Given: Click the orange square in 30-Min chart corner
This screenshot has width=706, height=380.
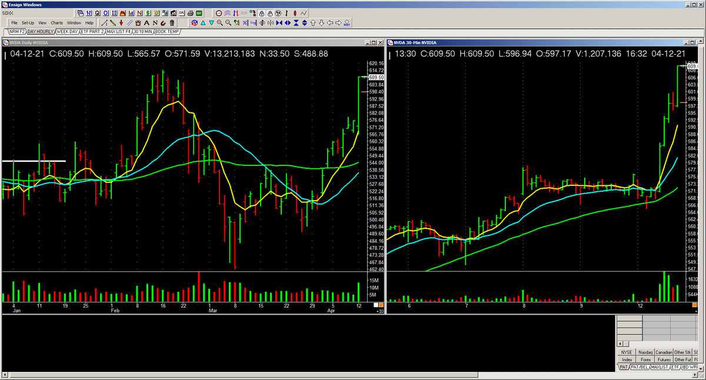Looking at the screenshot, I should pos(696,305).
